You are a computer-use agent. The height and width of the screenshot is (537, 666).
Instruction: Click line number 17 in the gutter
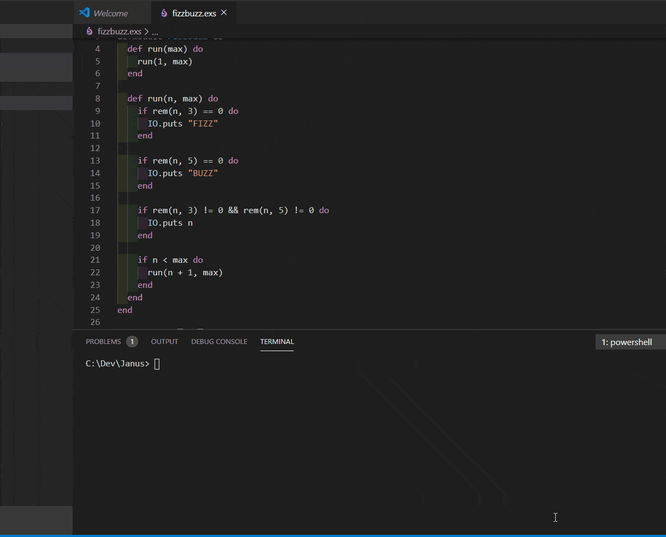click(95, 210)
